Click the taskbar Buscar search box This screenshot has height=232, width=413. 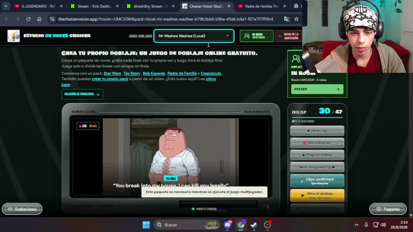point(187,225)
